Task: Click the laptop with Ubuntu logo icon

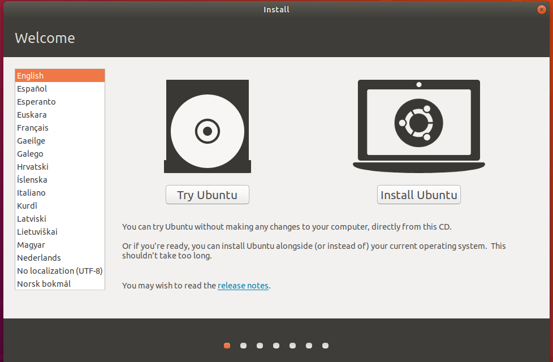Action: click(418, 126)
